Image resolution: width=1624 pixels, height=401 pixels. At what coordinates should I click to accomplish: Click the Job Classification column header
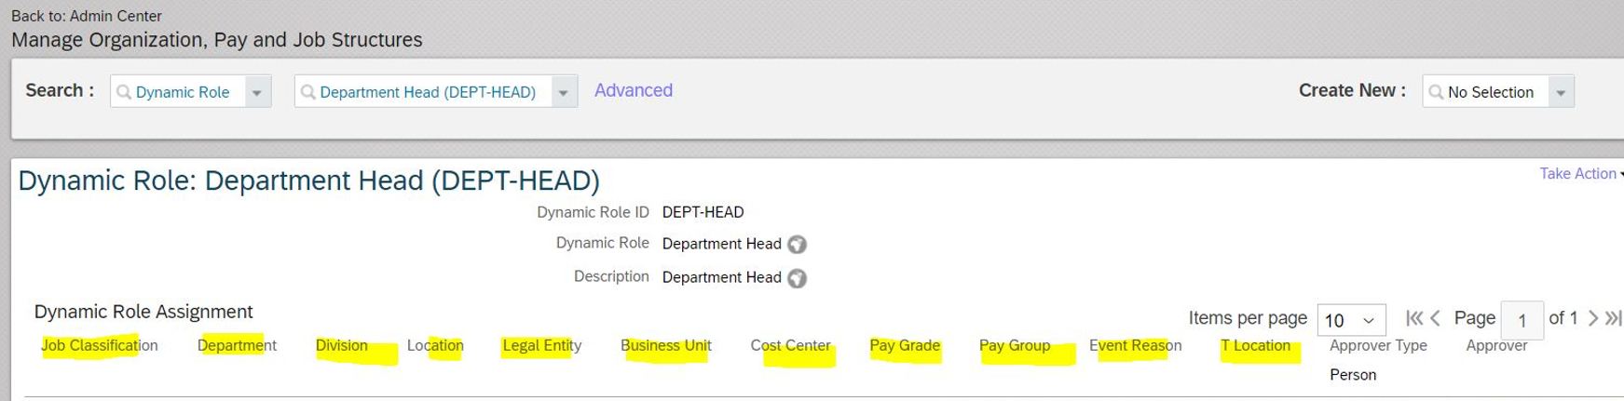100,345
